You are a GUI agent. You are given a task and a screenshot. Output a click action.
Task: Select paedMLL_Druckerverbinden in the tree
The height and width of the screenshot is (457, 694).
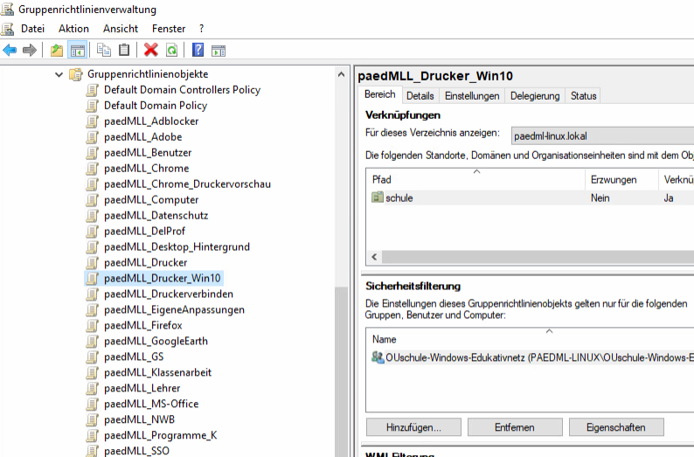point(168,294)
